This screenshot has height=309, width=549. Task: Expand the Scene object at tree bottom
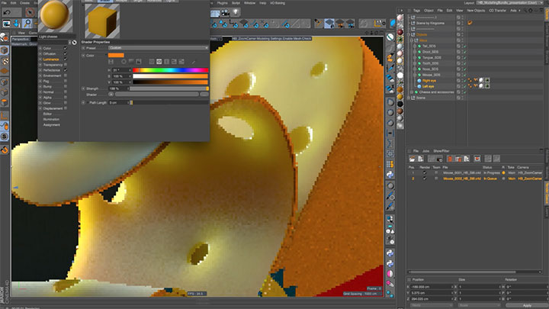(x=409, y=98)
